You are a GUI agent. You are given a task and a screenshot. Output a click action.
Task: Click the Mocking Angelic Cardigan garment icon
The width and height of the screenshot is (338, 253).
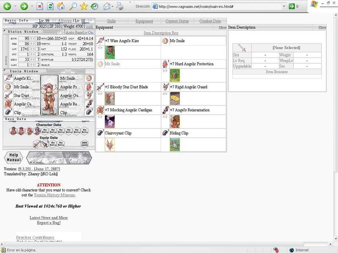100,110
